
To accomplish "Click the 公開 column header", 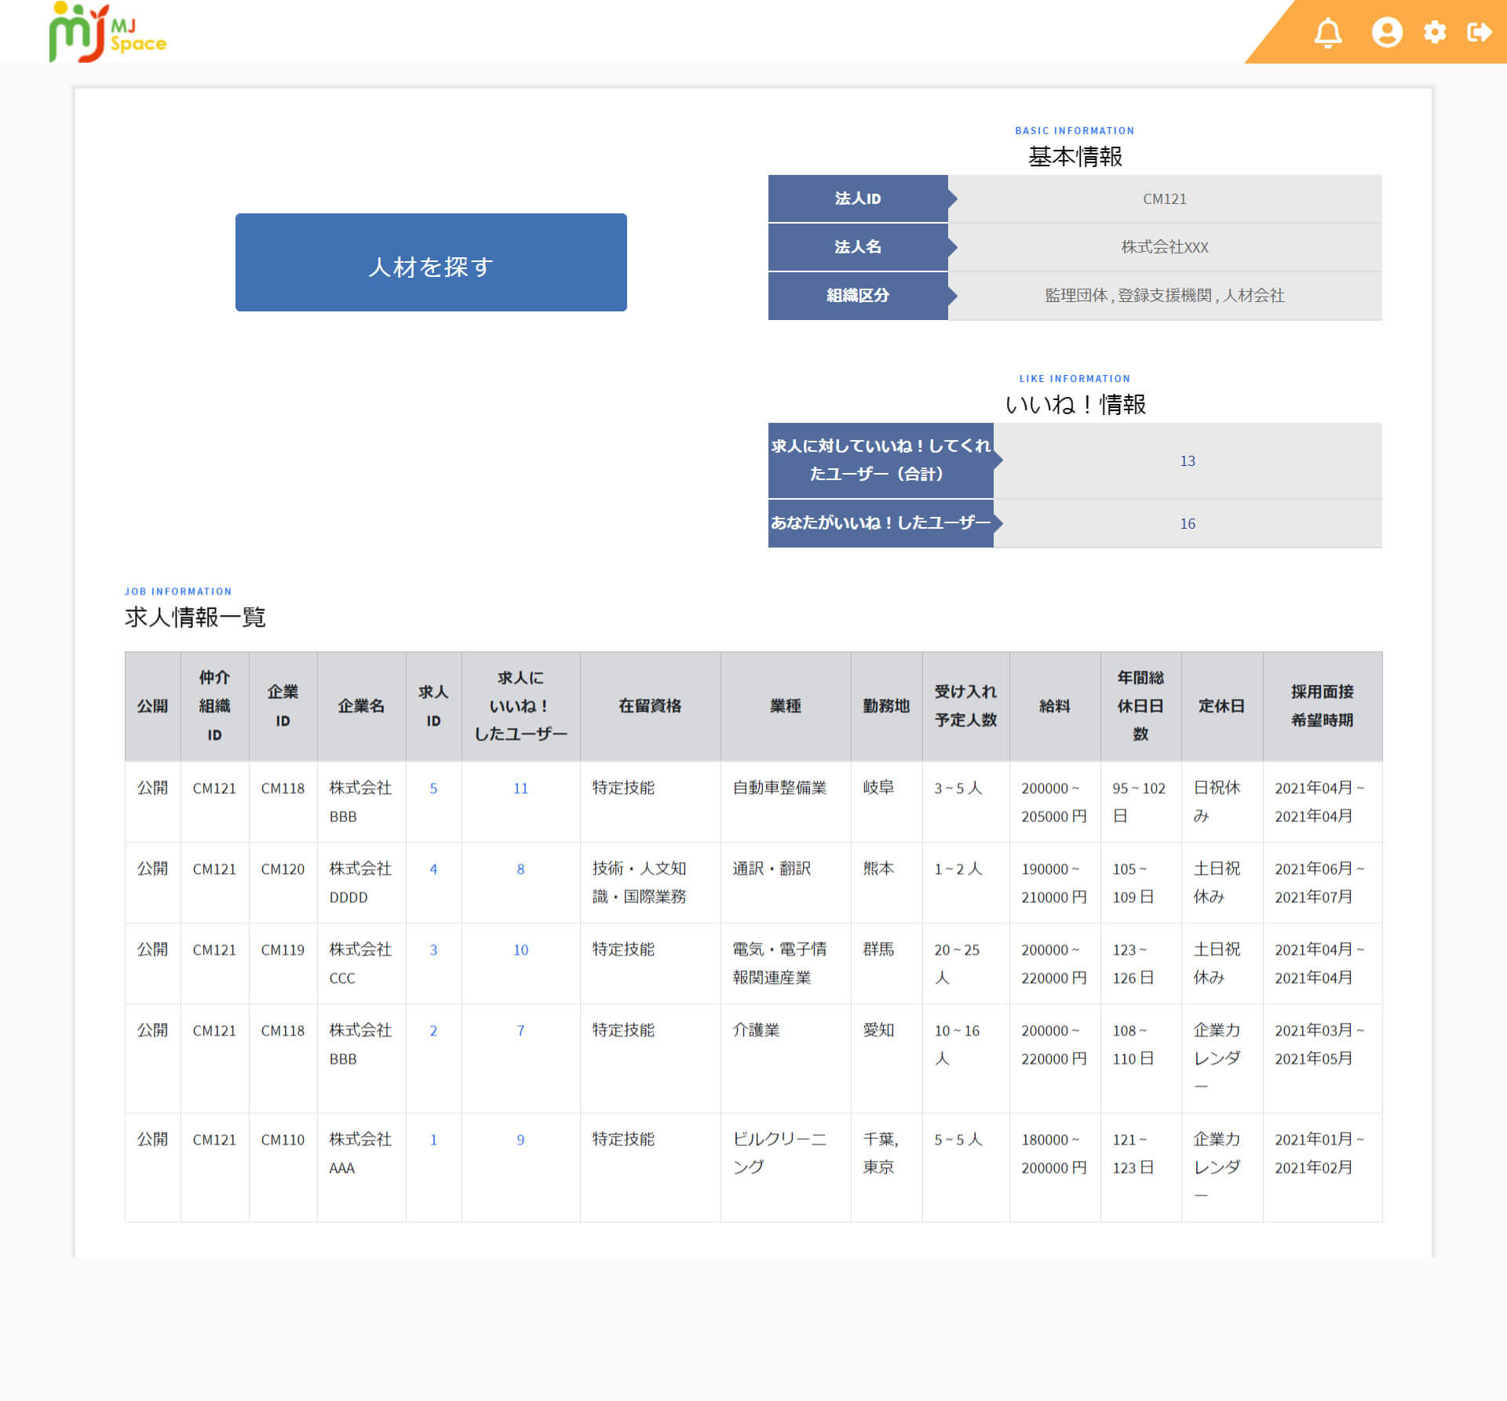I will 152,706.
